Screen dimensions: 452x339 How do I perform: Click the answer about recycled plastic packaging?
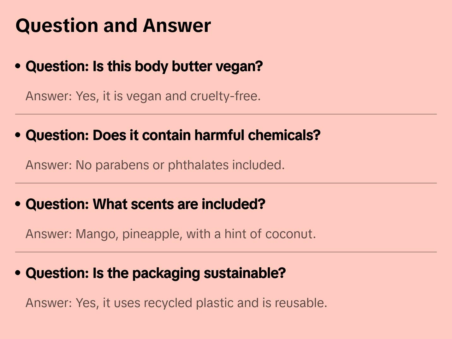point(176,303)
